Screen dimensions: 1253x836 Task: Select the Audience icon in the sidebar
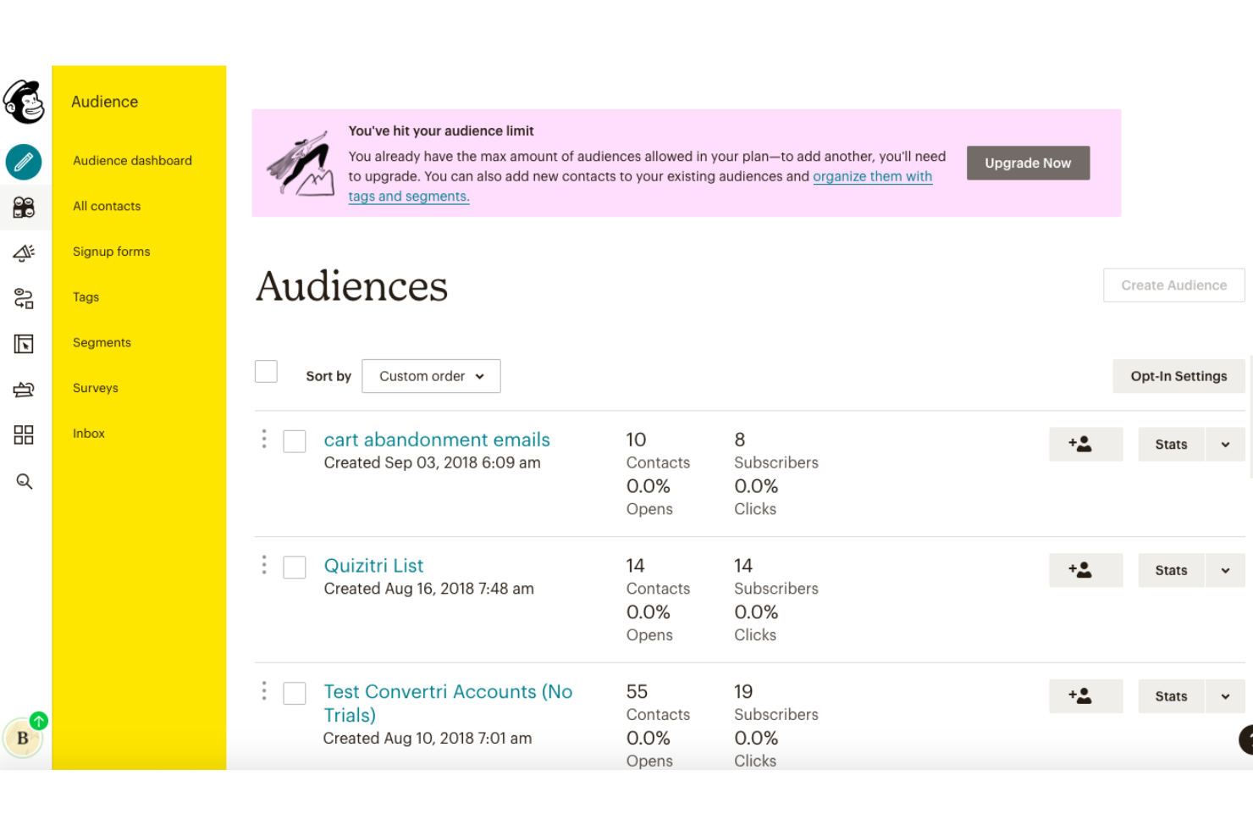[24, 207]
